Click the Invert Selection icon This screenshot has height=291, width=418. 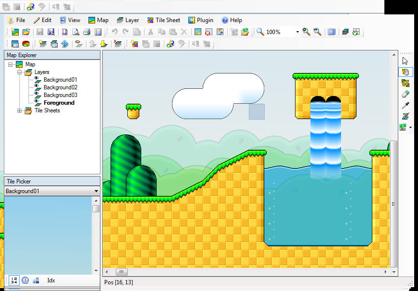[220, 32]
